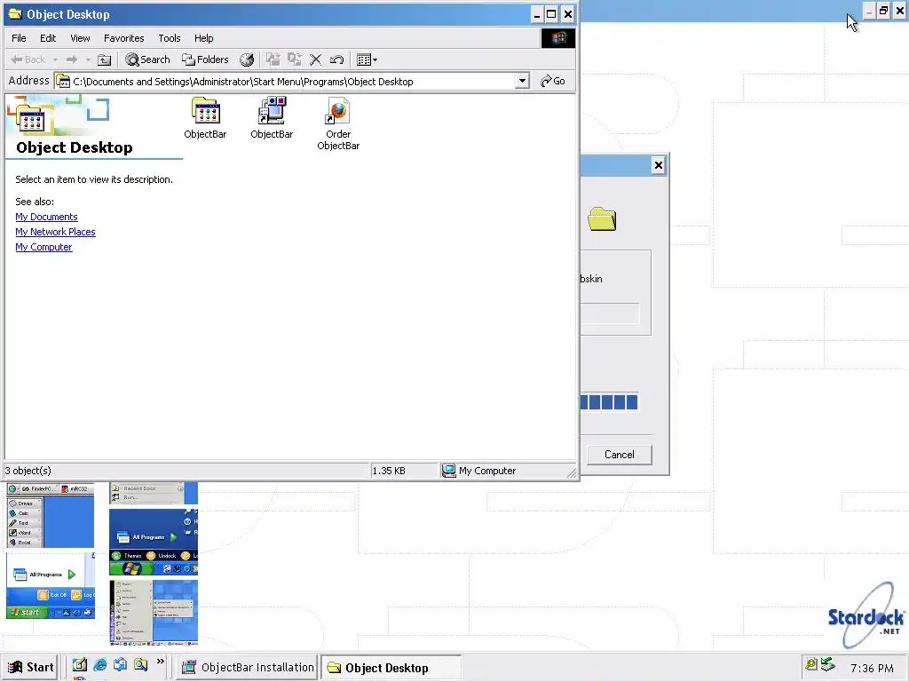
Task: Click the History toolbar icon
Action: tap(247, 59)
